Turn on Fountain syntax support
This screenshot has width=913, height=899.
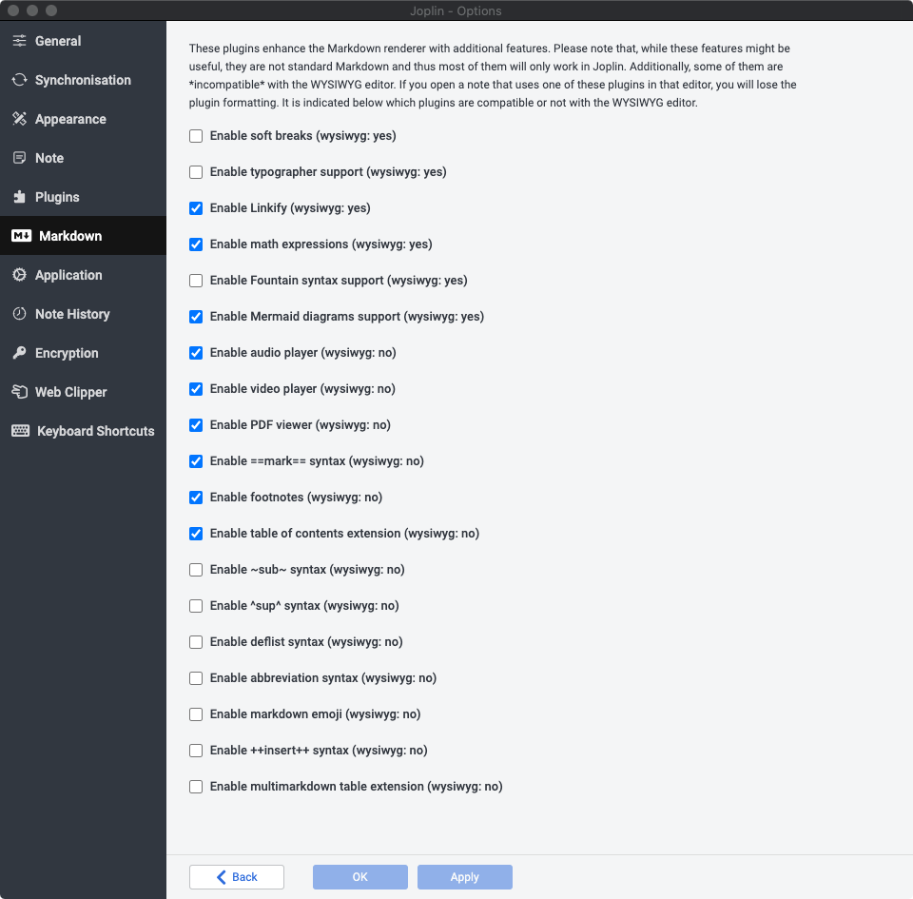pyautogui.click(x=196, y=281)
